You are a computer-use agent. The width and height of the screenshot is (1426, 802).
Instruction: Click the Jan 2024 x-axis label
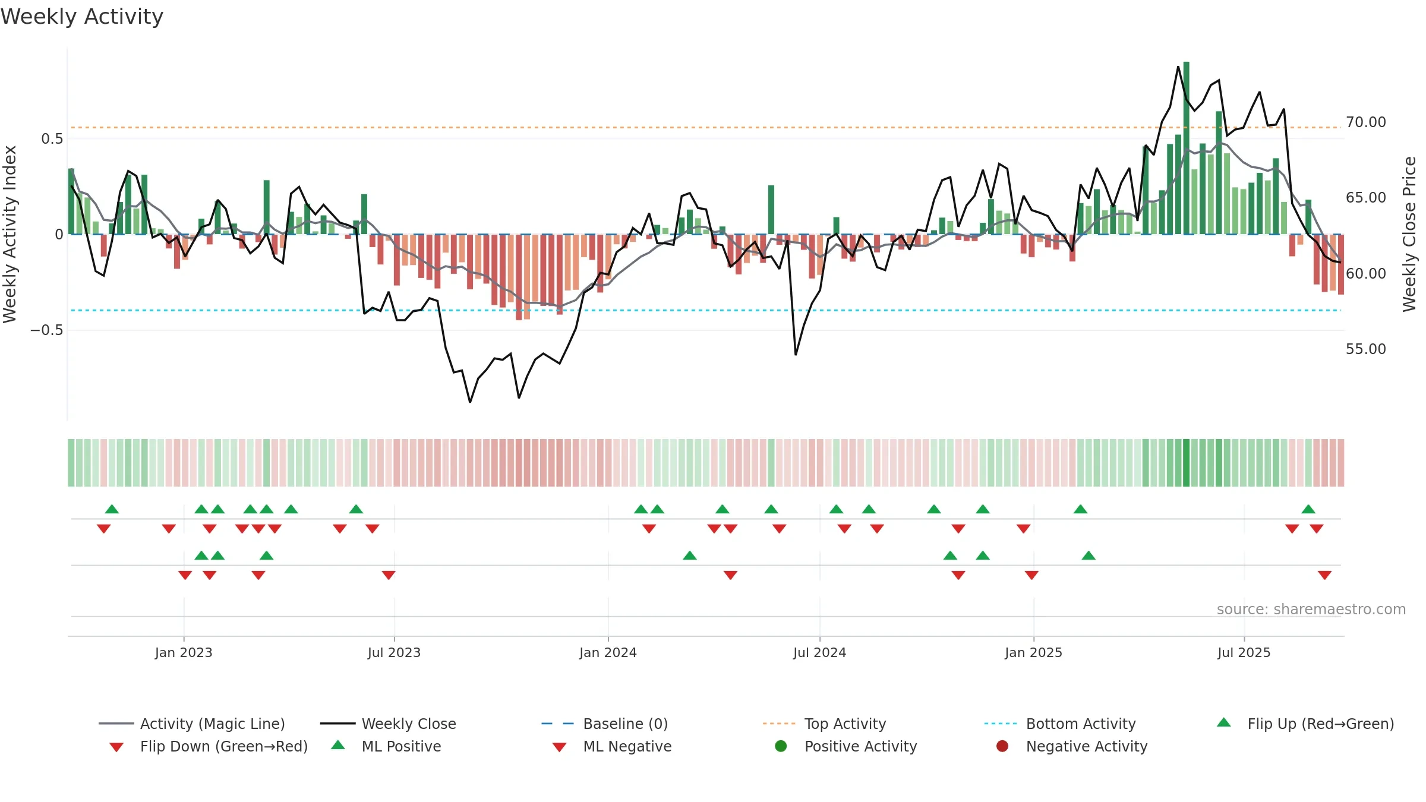coord(608,652)
